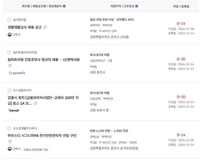The image size is (202, 160).
Task: Click 고용24 logo under 수도권개발주식회사 listing
Action: point(14,149)
